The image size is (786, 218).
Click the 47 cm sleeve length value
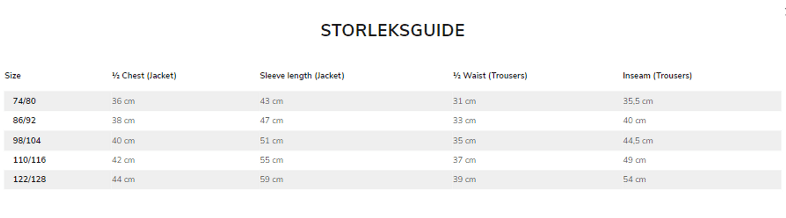[271, 121]
